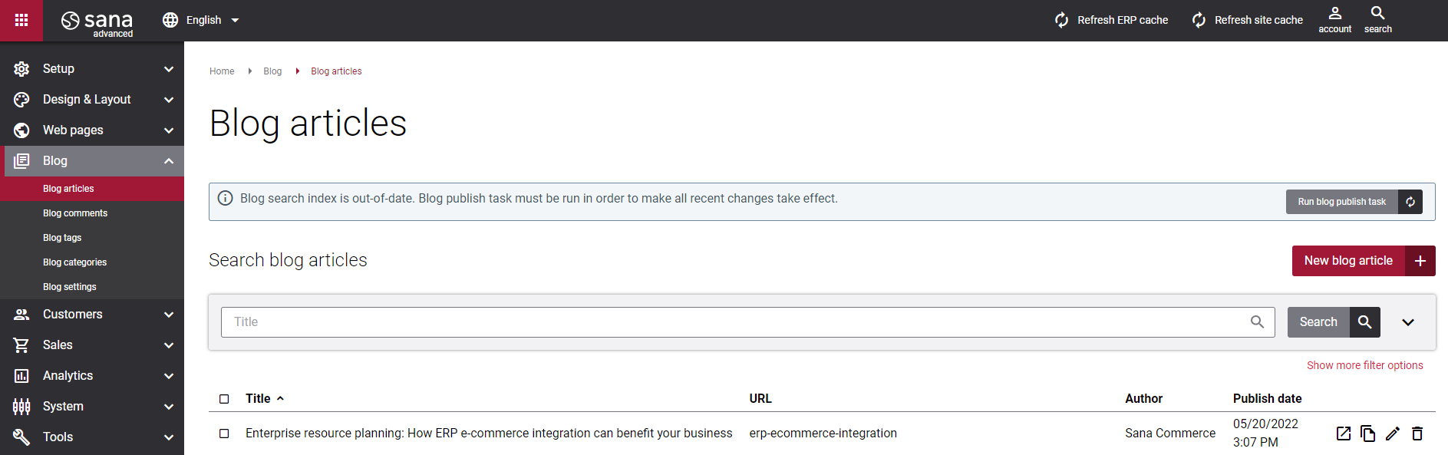Tick the select-all checkbox beside Title
This screenshot has width=1448, height=455.
point(224,399)
